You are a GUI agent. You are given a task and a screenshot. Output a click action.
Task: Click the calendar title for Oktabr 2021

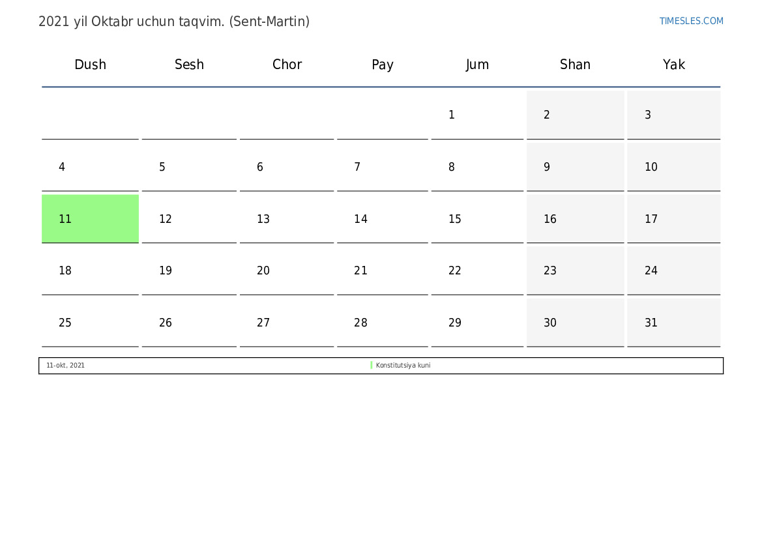click(x=174, y=22)
